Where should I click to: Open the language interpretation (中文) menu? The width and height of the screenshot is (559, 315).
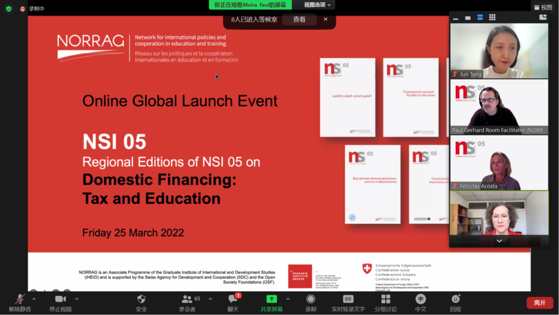[420, 299]
